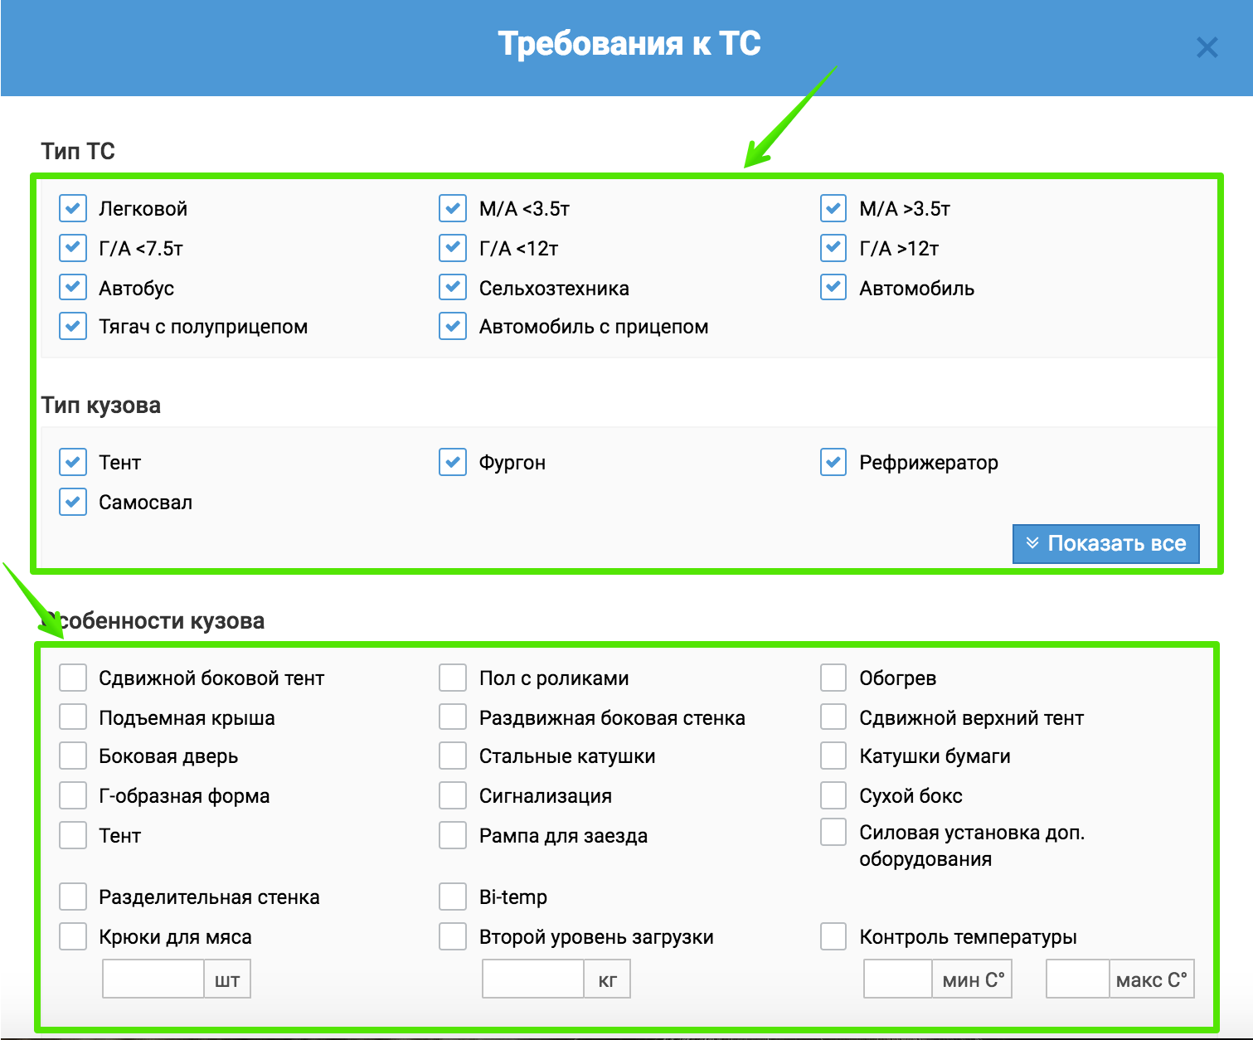
Task: Click the Крюки для мяса quantity field
Action: coord(153,979)
